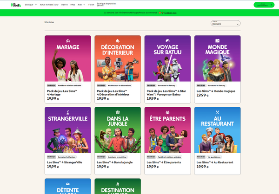Click the Décoration d'intérieur pack icon
This screenshot has width=279, height=194.
pos(118,40)
